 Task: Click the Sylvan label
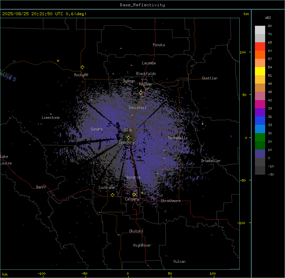129,81
